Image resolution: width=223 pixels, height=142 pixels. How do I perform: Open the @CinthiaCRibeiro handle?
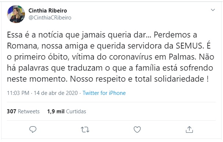point(50,18)
